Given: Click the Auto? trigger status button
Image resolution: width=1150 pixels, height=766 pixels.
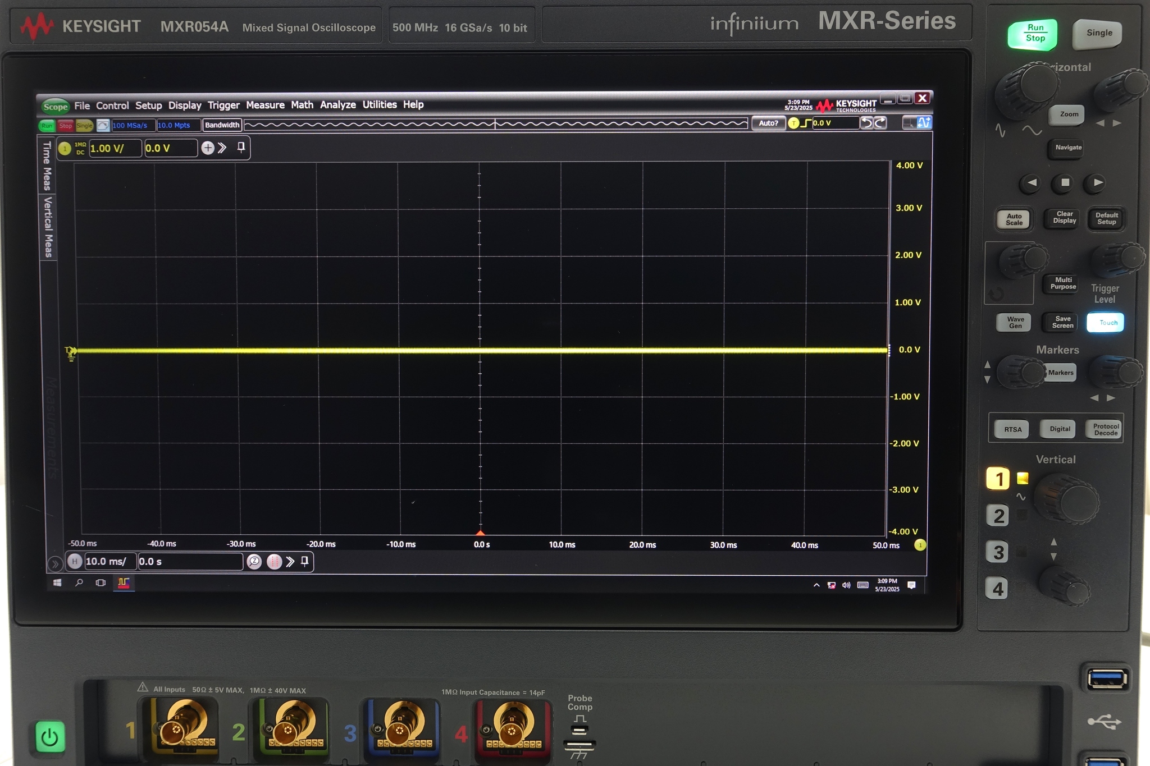Looking at the screenshot, I should coord(768,123).
